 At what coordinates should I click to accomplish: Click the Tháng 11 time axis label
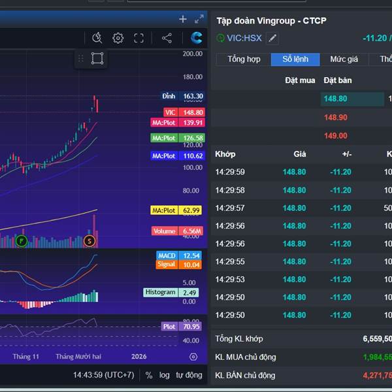[25, 357]
